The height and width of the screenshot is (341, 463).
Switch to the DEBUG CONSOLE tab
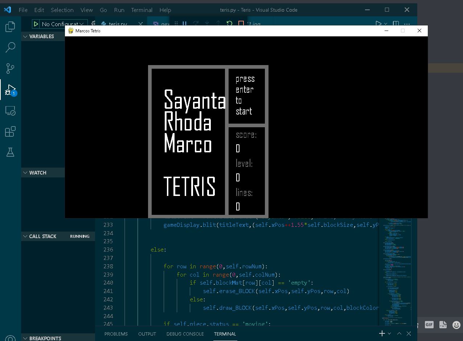tap(185, 334)
